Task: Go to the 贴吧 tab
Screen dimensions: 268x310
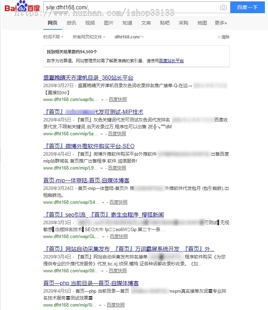Action: [165, 23]
